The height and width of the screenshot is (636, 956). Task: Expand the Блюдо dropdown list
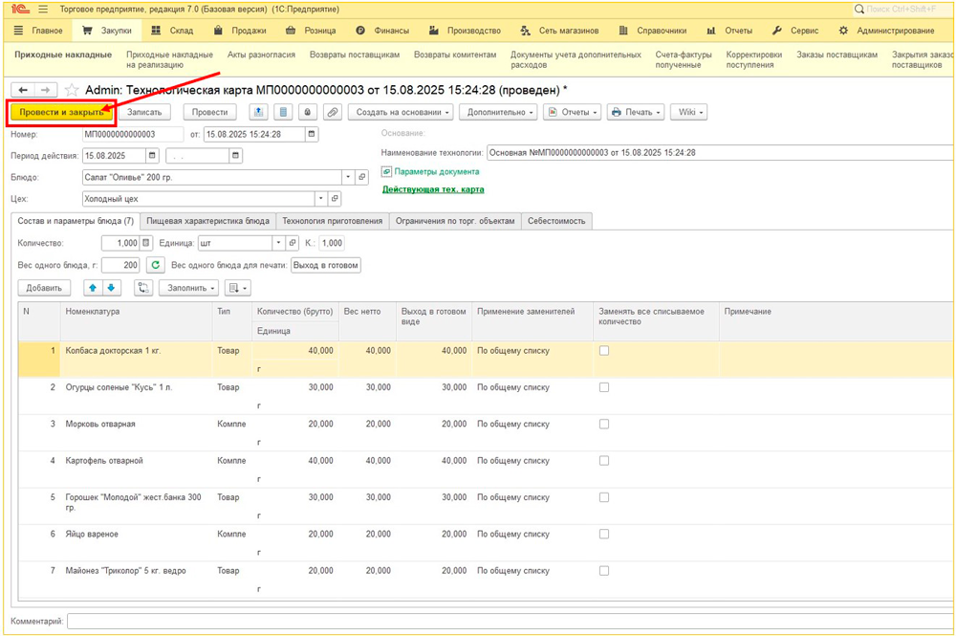[347, 177]
